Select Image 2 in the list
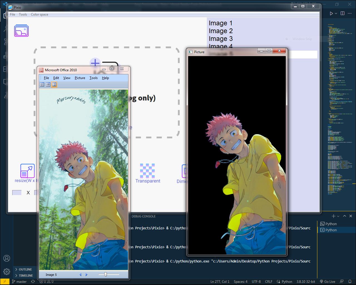This screenshot has height=285, width=356. tap(221, 31)
